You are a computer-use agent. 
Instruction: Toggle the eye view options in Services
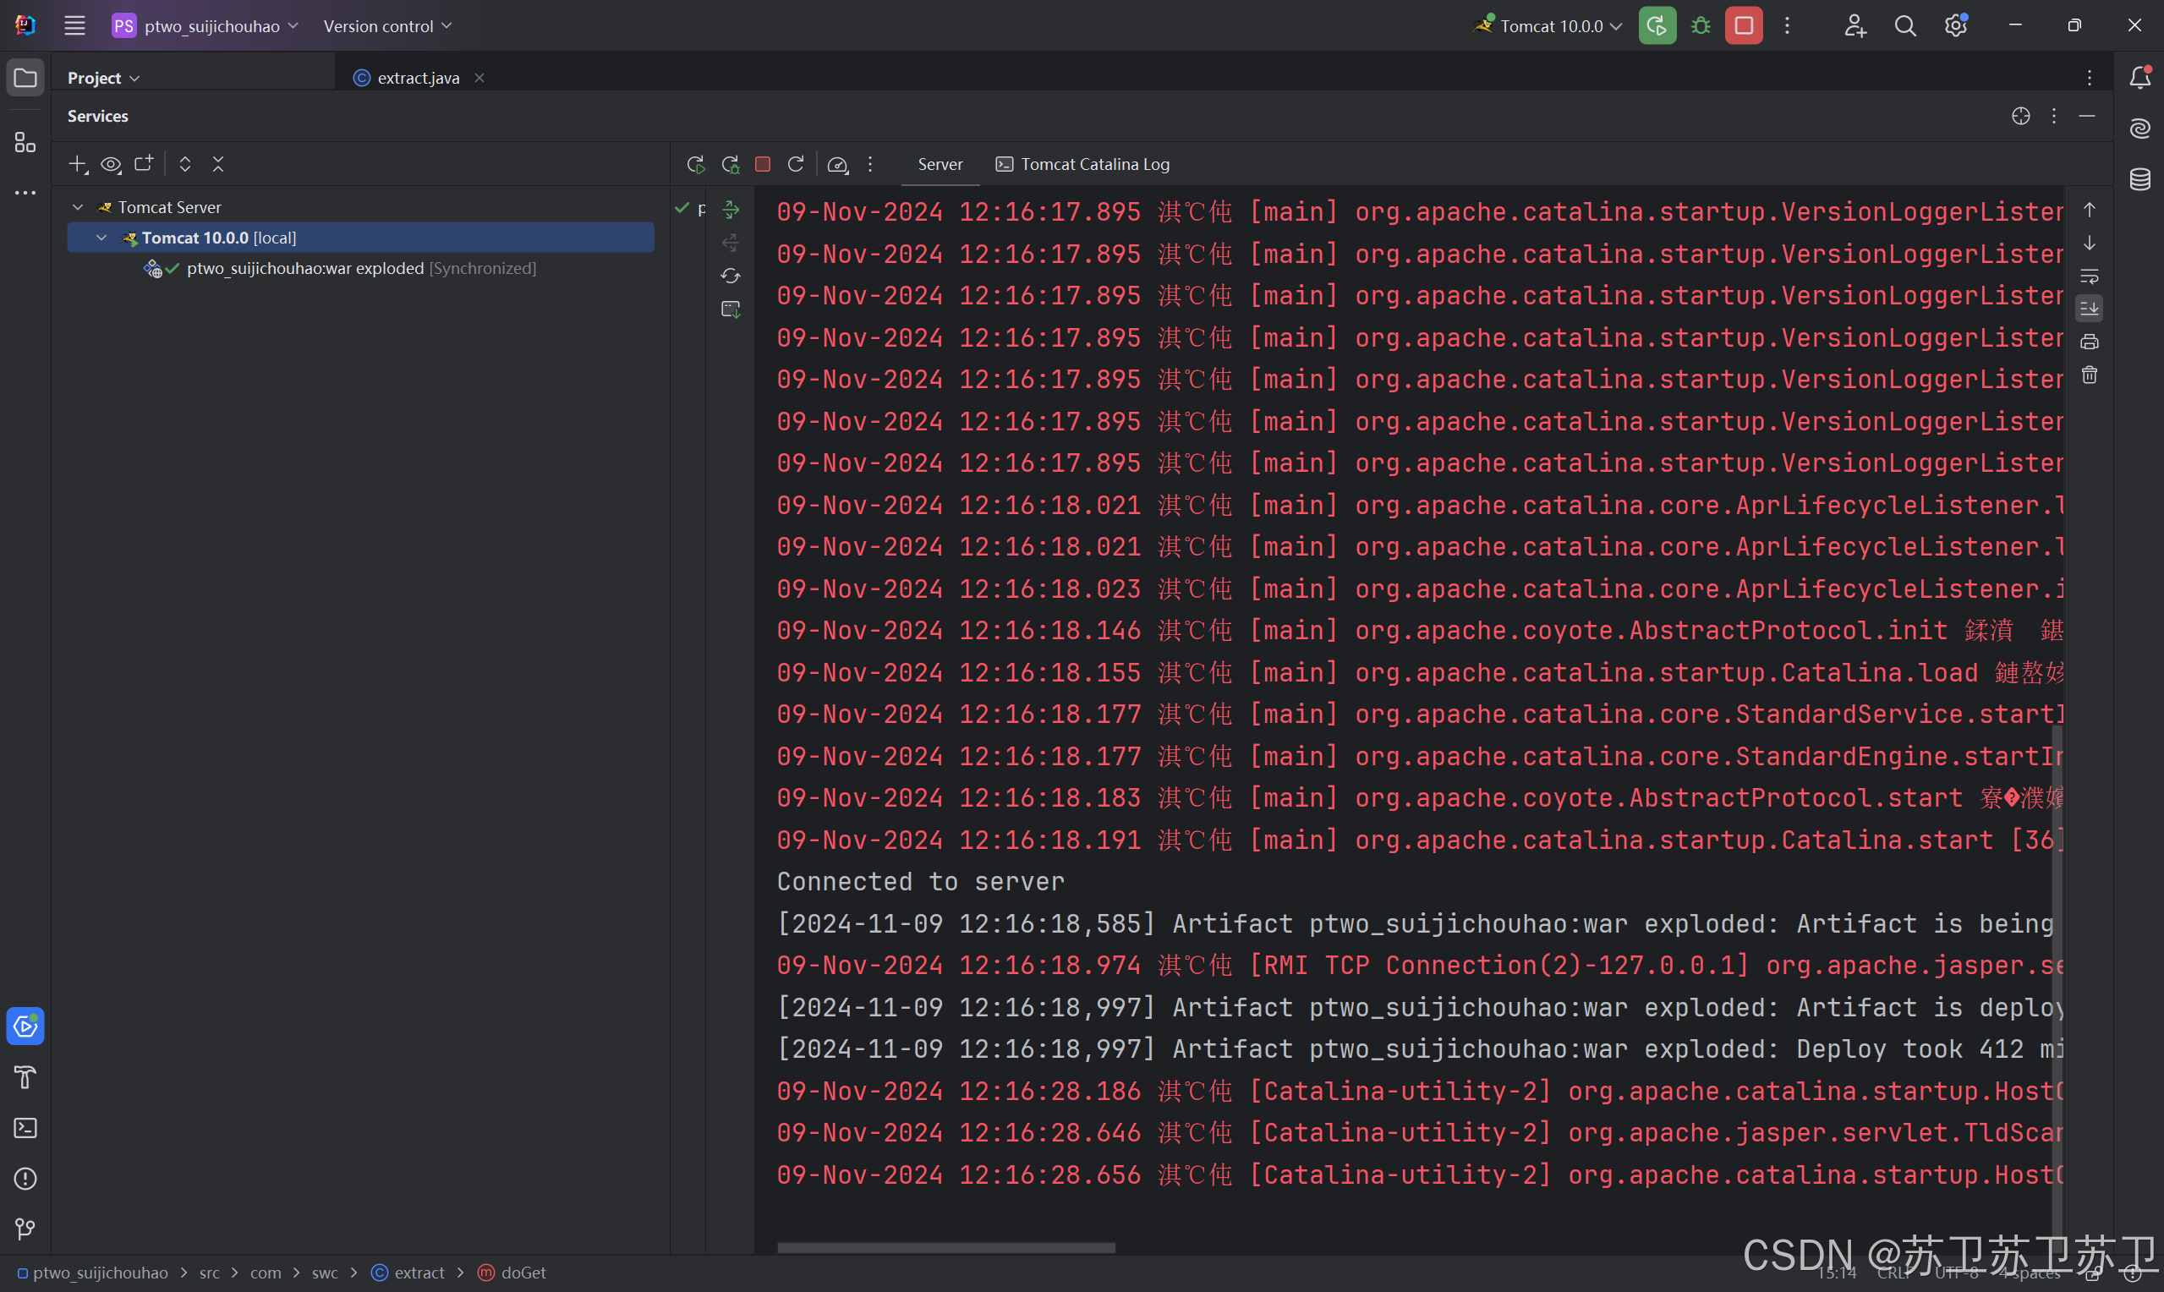pyautogui.click(x=111, y=165)
